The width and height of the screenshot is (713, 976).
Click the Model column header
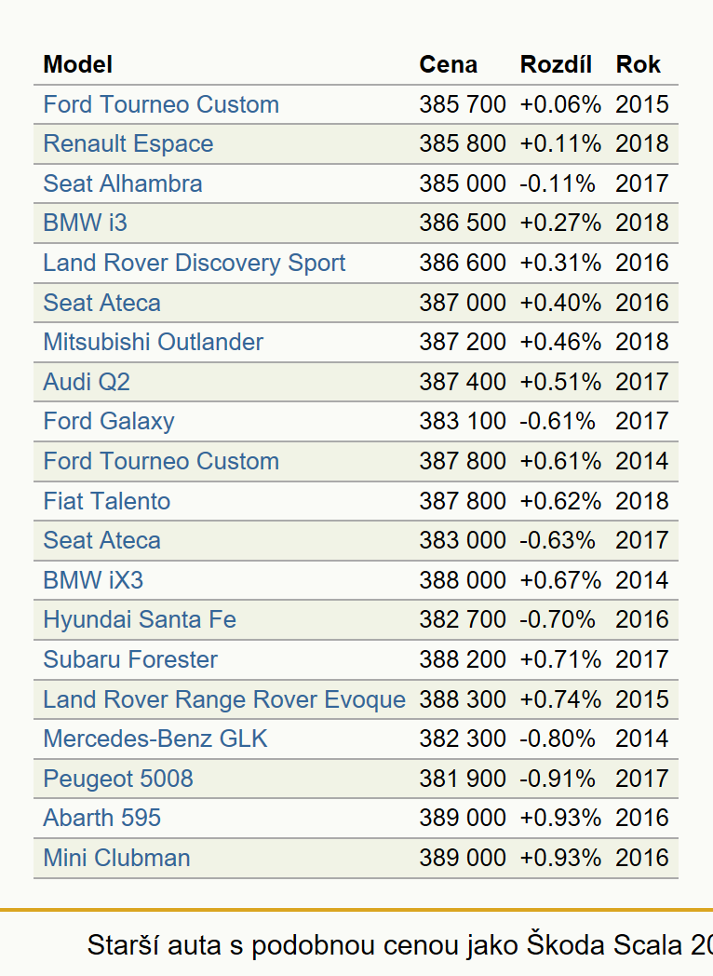click(x=78, y=65)
